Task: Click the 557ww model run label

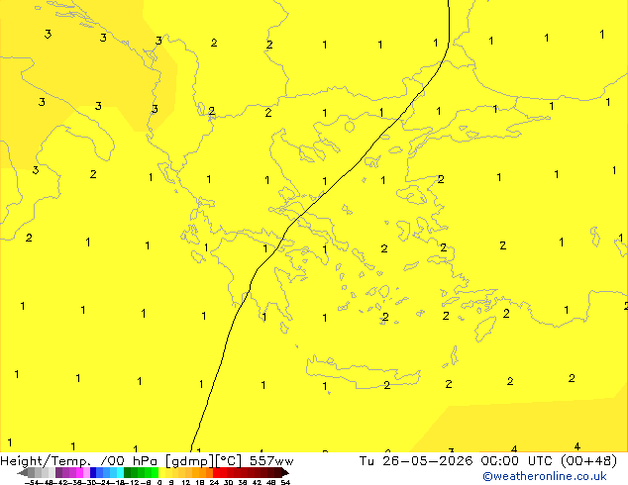Action: (271, 461)
